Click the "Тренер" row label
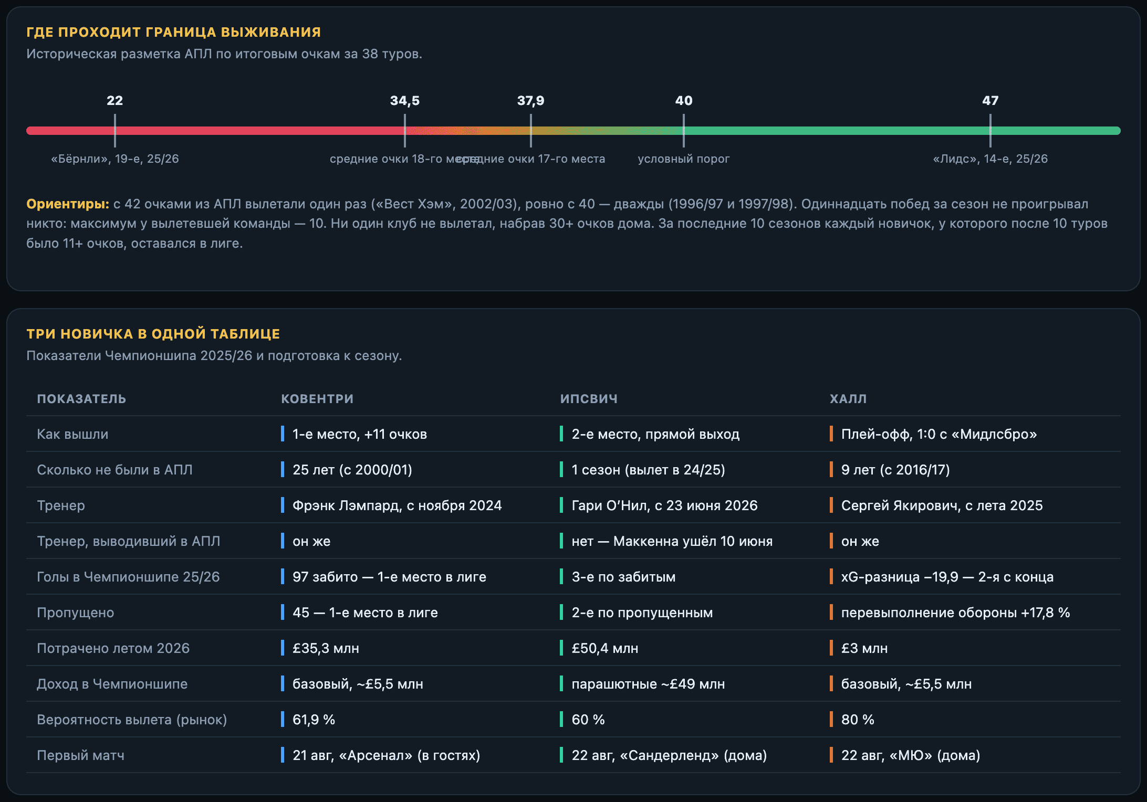The width and height of the screenshot is (1147, 802). coord(61,505)
